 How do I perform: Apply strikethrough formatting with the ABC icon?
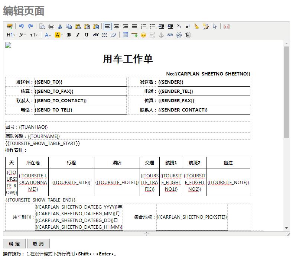pos(96,35)
